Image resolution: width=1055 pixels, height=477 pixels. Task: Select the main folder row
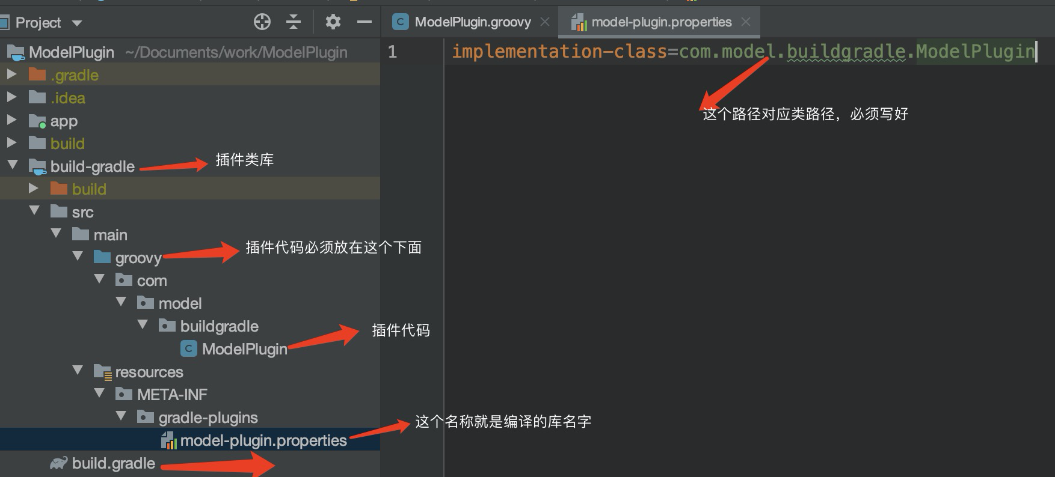tap(190, 235)
